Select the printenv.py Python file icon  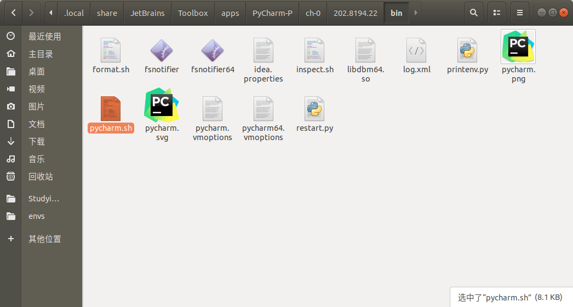(x=467, y=50)
